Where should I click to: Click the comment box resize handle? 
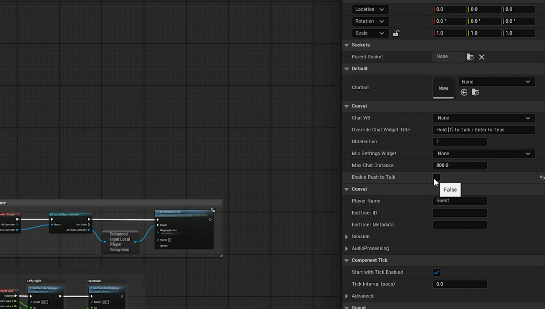click(221, 255)
